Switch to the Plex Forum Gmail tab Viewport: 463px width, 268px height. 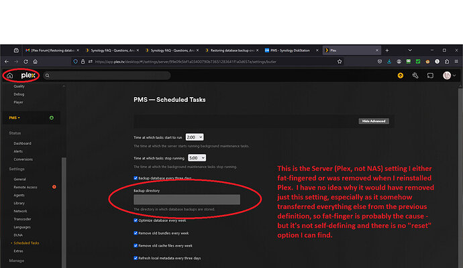pos(52,50)
